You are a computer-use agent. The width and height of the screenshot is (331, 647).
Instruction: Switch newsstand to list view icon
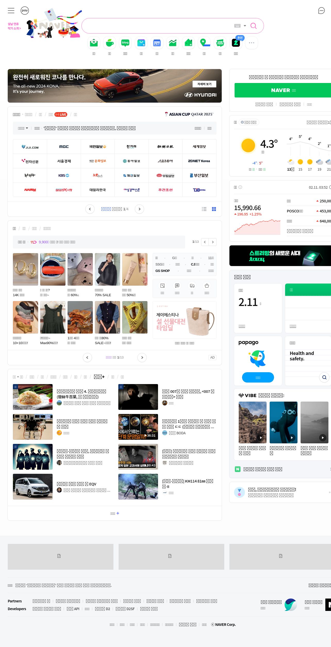pos(204,209)
